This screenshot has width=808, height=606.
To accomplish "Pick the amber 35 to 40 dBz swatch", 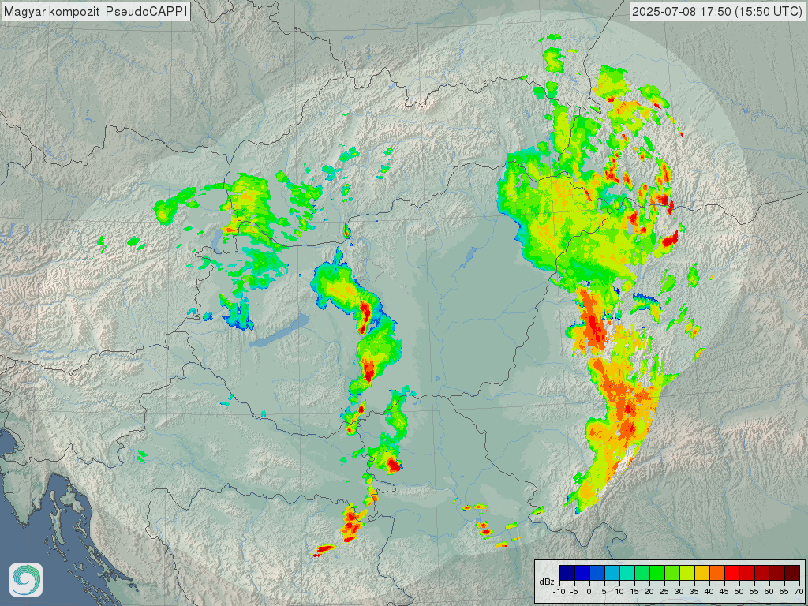I will 702,573.
